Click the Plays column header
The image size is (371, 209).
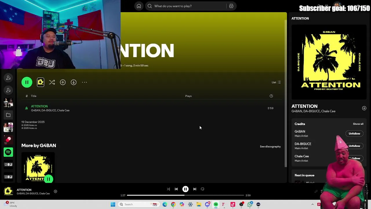188,96
